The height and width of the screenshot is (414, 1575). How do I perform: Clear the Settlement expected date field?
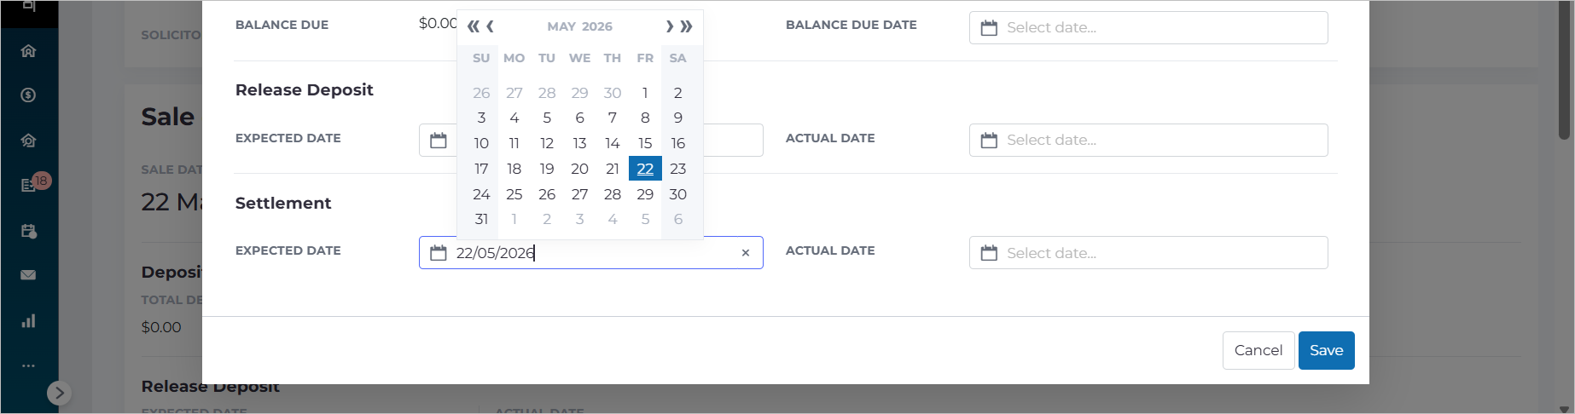click(746, 253)
